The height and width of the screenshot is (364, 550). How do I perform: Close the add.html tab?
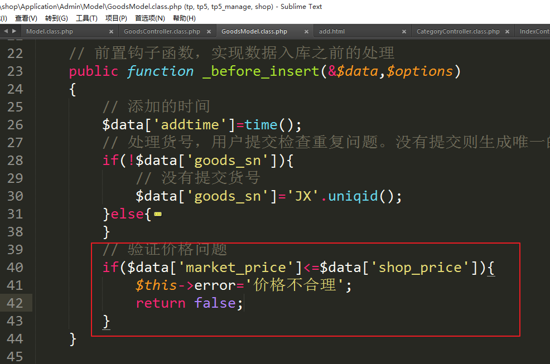404,32
